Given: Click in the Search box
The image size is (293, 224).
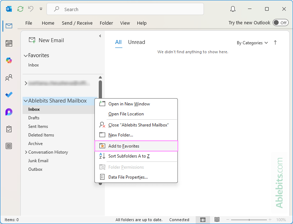Looking at the screenshot, I should (125, 9).
